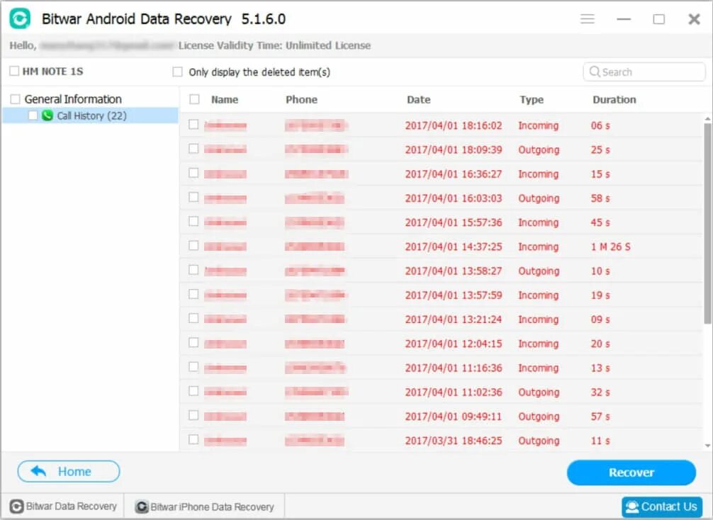Tick checkbox of the 12:04:15 call row

coord(193,343)
